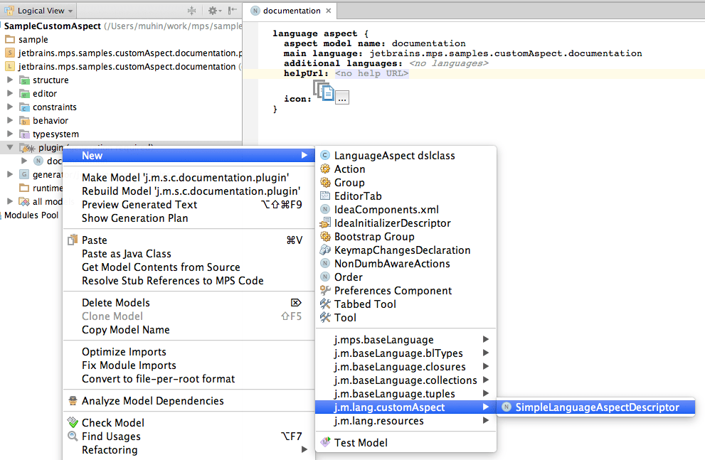The width and height of the screenshot is (705, 460).
Task: Choose the New context menu entry
Action: tap(189, 156)
